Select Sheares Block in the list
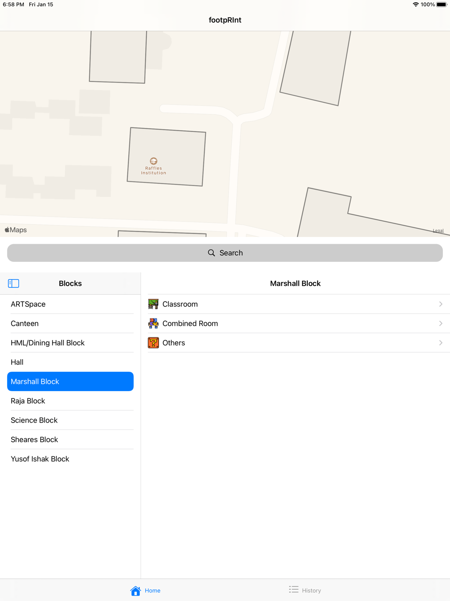The image size is (450, 601). pos(70,440)
